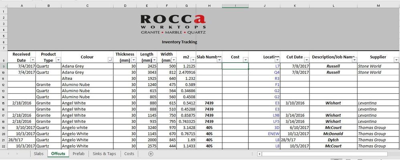The image size is (400, 160).
Task: Switch to the Costs sheet tab
Action: [129, 154]
